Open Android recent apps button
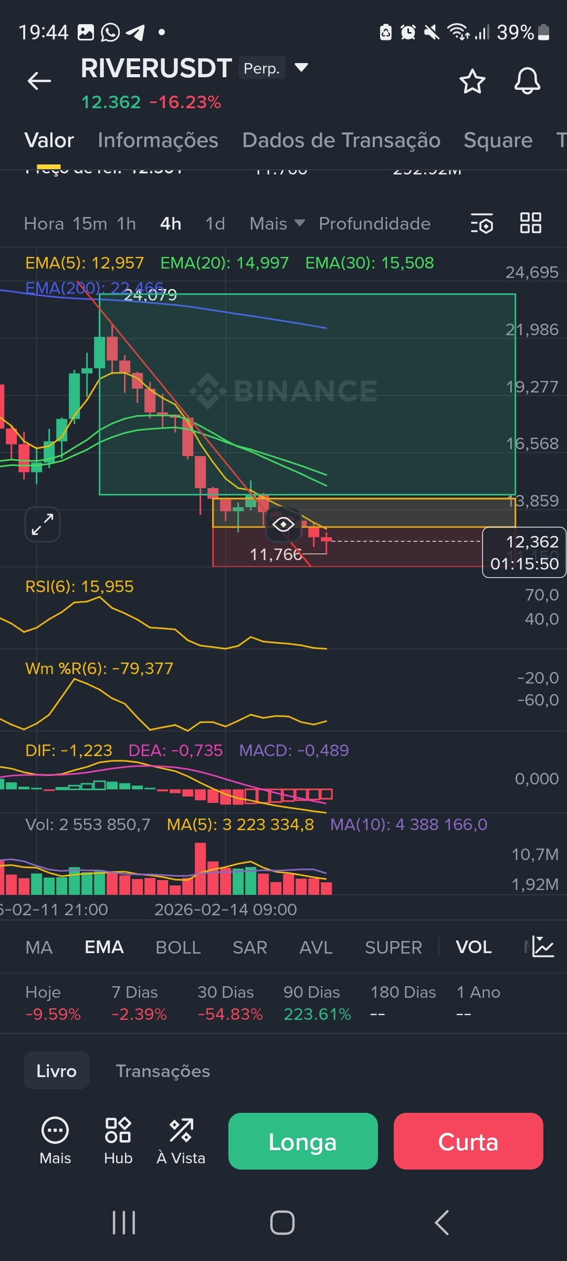The image size is (567, 1261). (x=124, y=1223)
